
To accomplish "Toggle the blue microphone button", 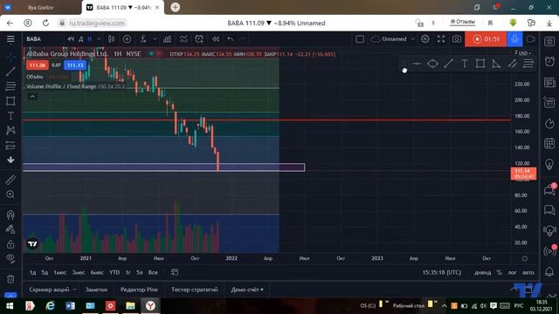I will 514,39.
